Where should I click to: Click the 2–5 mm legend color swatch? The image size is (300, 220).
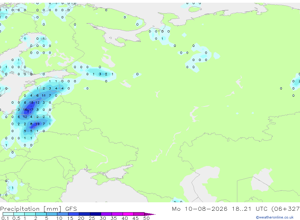tap(41, 214)
